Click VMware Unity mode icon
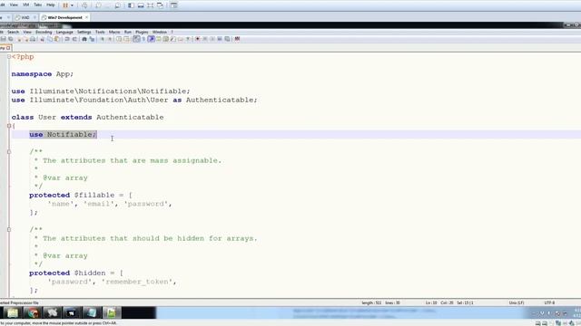Viewport: 581px width, 326px height. click(x=160, y=5)
